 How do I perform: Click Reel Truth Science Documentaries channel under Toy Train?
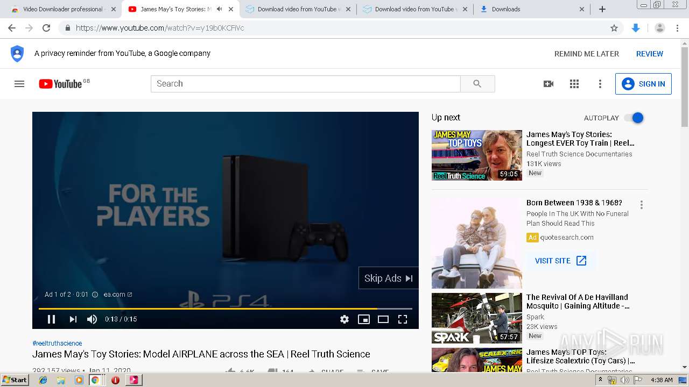(579, 154)
